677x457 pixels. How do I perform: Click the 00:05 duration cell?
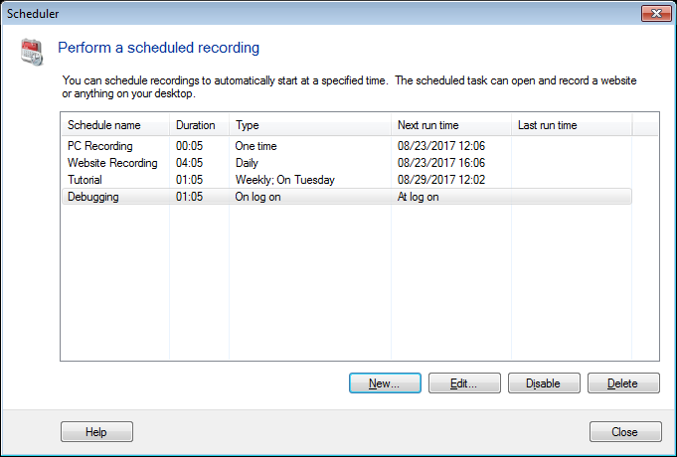pyautogui.click(x=190, y=146)
